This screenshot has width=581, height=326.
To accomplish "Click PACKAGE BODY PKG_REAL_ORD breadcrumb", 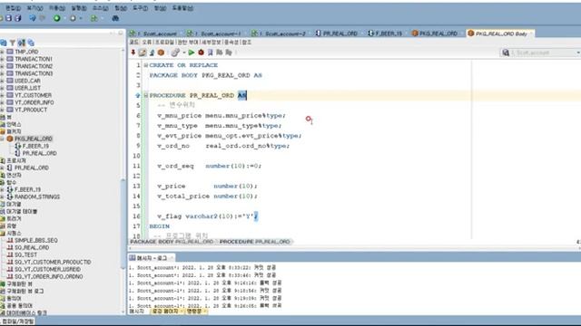I will tap(172, 242).
